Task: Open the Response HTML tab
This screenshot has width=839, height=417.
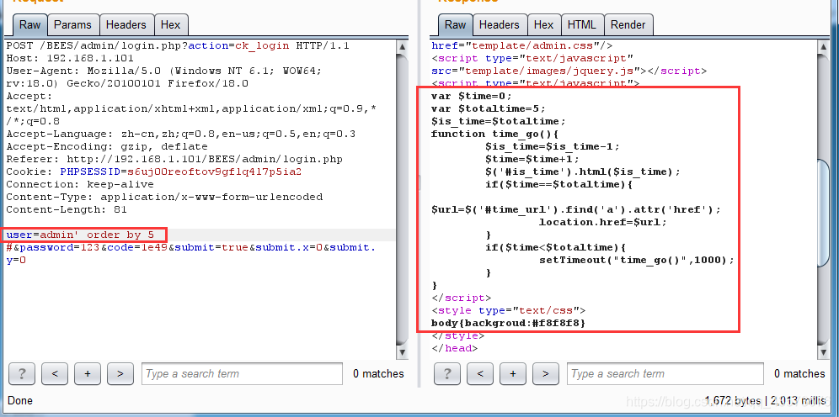Action: pos(581,24)
